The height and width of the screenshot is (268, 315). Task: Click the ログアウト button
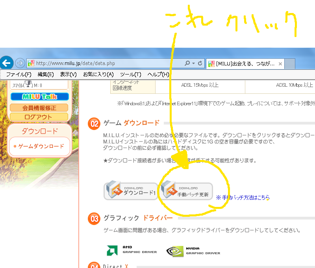click(x=39, y=117)
